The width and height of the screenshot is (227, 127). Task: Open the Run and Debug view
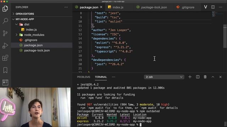5,46
